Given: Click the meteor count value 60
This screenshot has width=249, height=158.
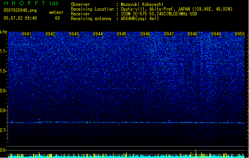Looking at the screenshot, I should tap(57, 18).
